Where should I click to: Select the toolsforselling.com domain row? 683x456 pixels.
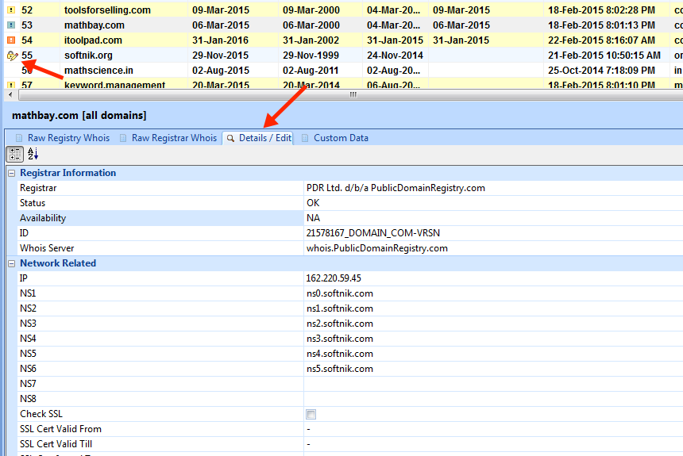click(343, 10)
